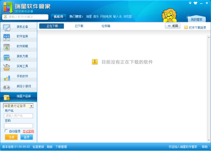Select 装机必备 in sidebar
211x151 pixels.
tap(19, 27)
